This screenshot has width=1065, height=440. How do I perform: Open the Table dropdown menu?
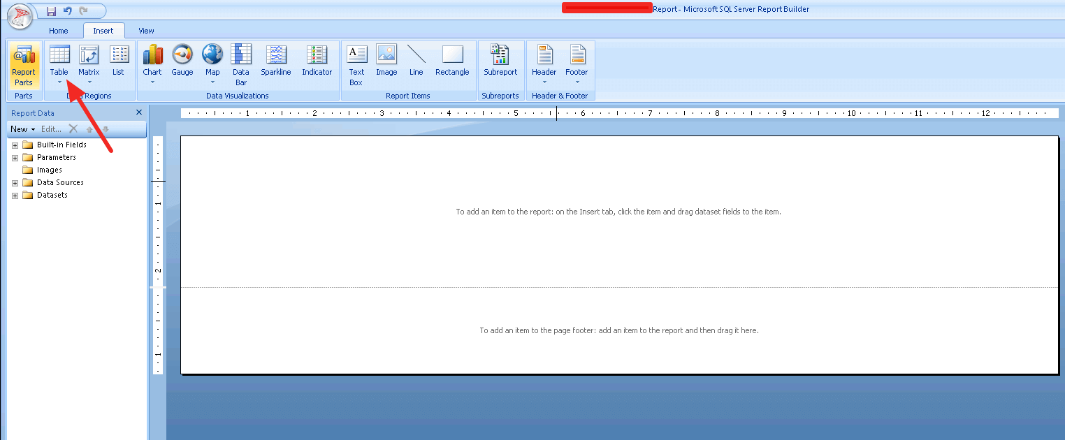pyautogui.click(x=59, y=82)
